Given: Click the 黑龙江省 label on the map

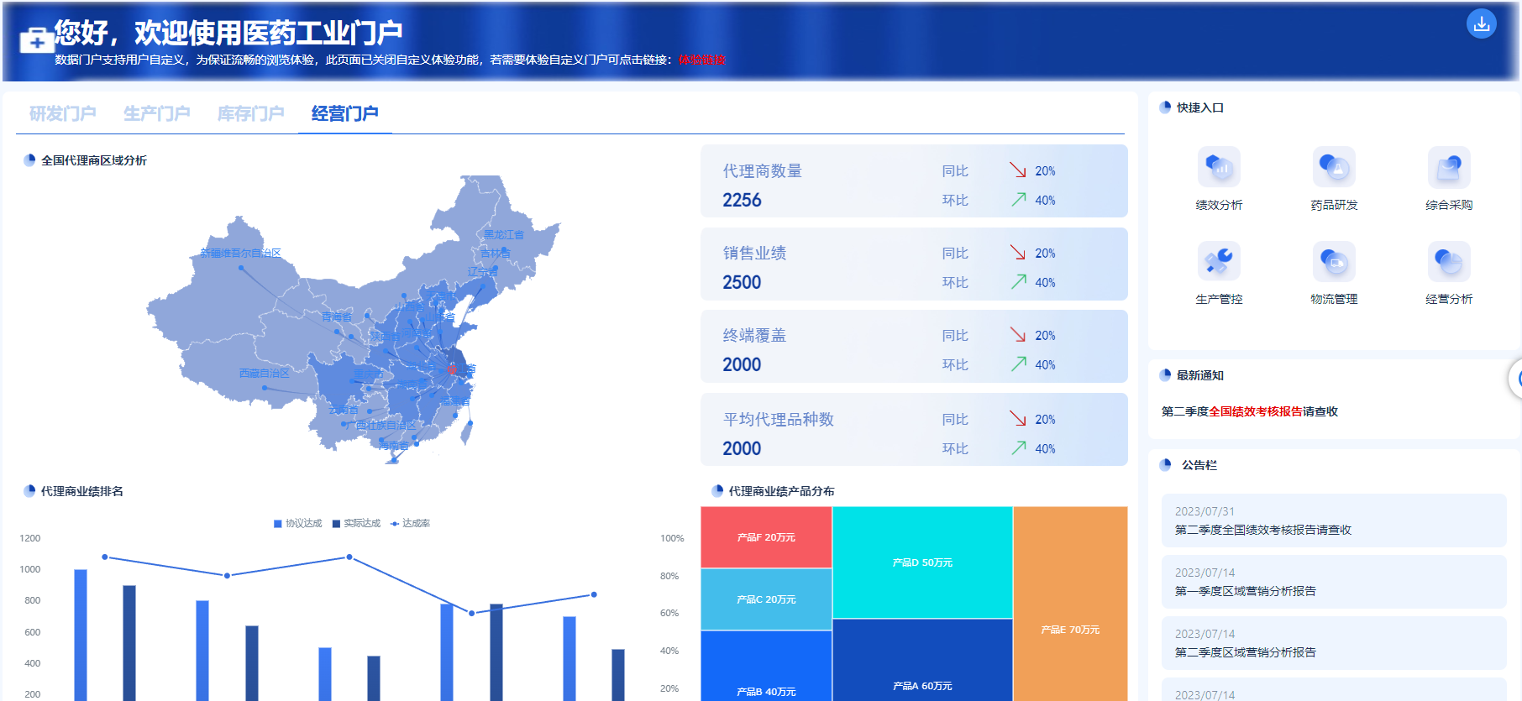Looking at the screenshot, I should click(x=504, y=234).
